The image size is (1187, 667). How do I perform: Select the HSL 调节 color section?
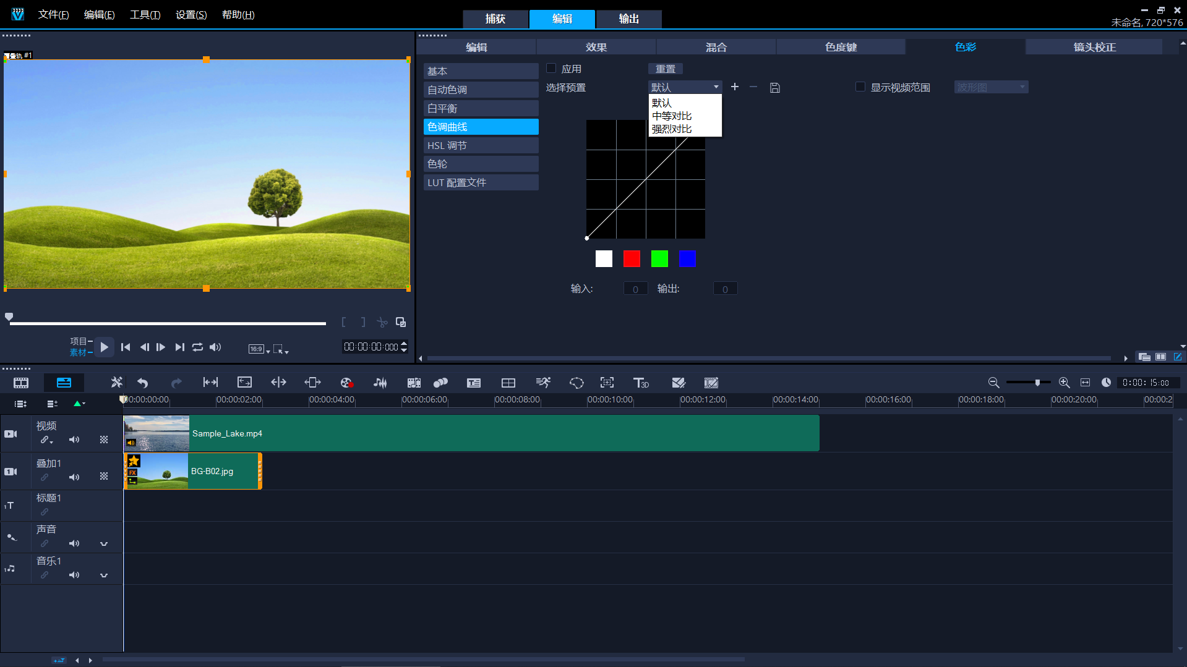[481, 145]
